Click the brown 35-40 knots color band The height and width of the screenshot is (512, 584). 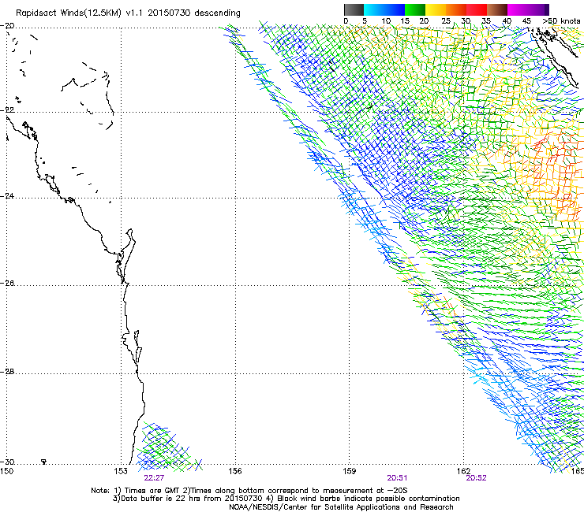(497, 9)
